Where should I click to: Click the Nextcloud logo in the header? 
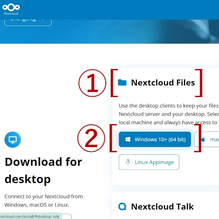pos(11,9)
